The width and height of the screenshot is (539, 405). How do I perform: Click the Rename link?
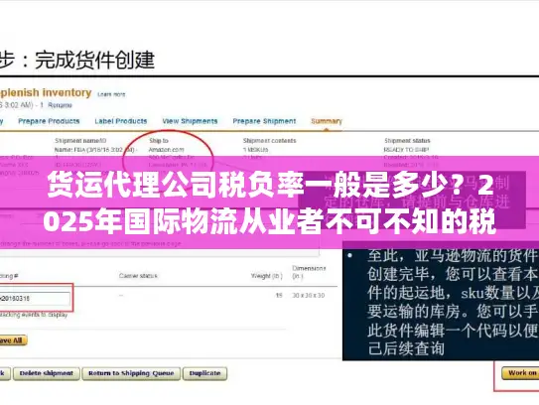[60, 105]
